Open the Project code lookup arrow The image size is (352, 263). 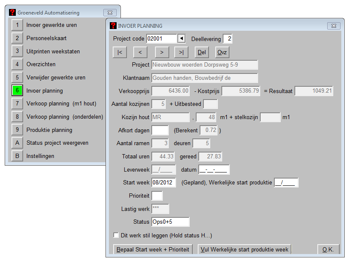pyautogui.click(x=182, y=39)
